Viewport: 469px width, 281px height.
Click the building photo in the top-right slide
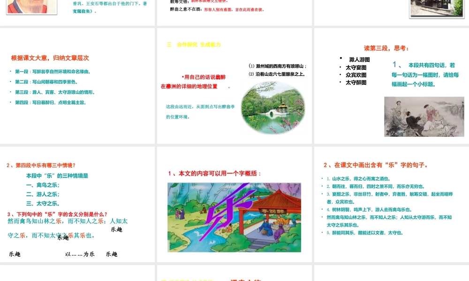coord(437,8)
